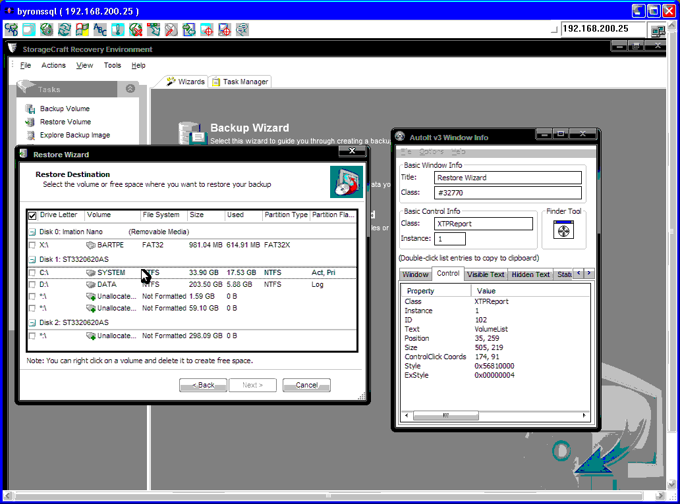This screenshot has width=680, height=504.
Task: Click the ABC text toolbar icon
Action: tap(100, 30)
